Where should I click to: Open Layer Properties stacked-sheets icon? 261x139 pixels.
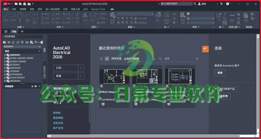tap(112, 18)
